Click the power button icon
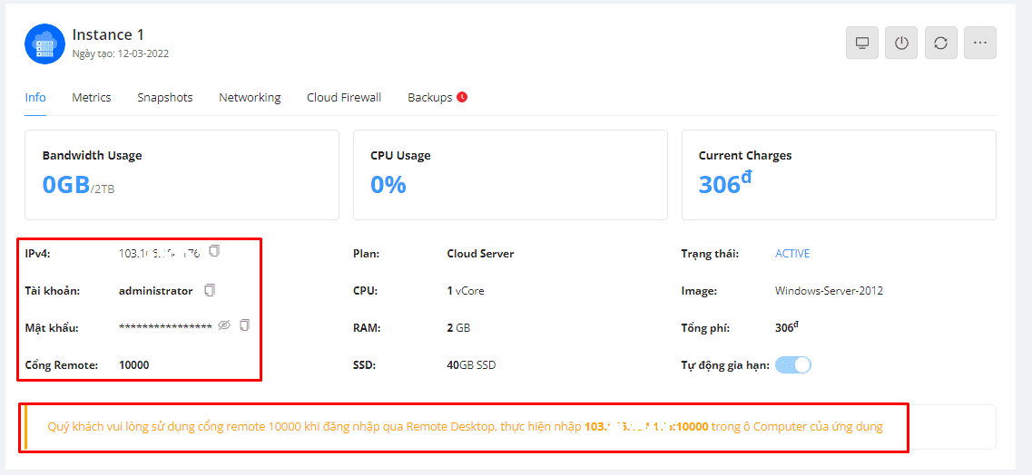This screenshot has width=1032, height=475. (x=901, y=43)
